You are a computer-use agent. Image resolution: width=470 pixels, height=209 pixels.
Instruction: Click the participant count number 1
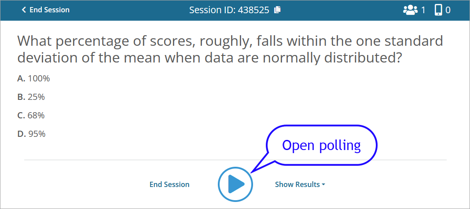[x=423, y=10]
